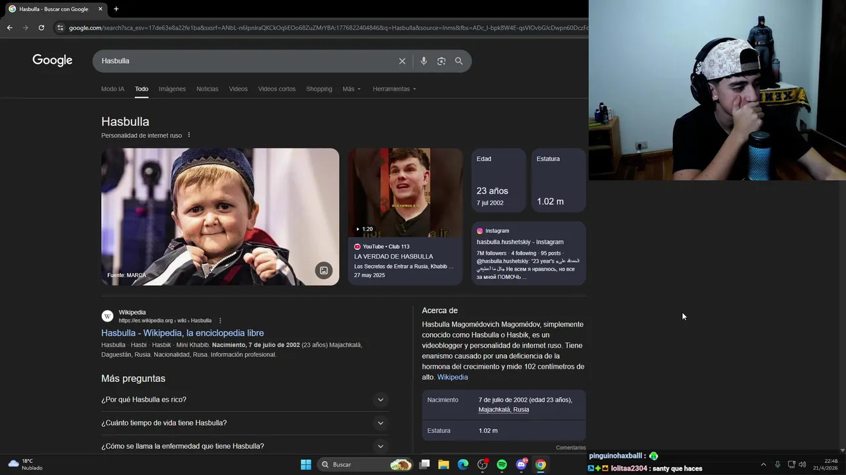Launch Microsoft Edge from the taskbar
Viewport: 846px width, 475px height.
coord(463,464)
